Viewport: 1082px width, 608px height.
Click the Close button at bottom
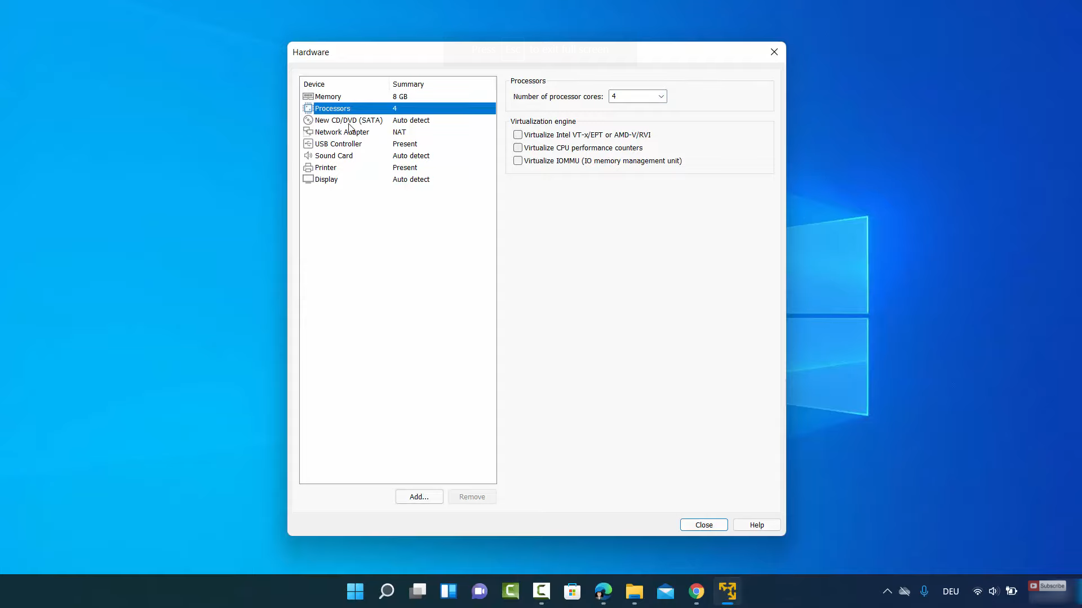pyautogui.click(x=703, y=525)
